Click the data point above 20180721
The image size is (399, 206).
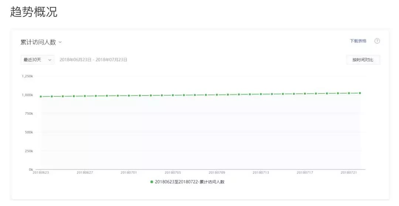point(349,93)
